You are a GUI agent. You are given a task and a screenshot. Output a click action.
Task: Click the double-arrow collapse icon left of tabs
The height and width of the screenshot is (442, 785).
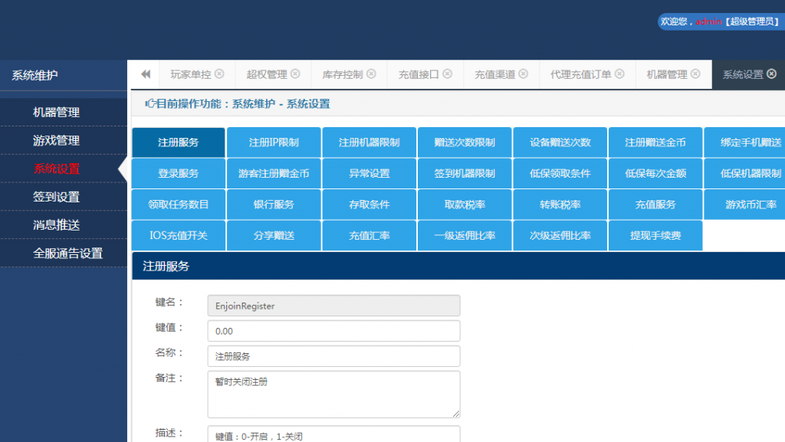coord(144,74)
